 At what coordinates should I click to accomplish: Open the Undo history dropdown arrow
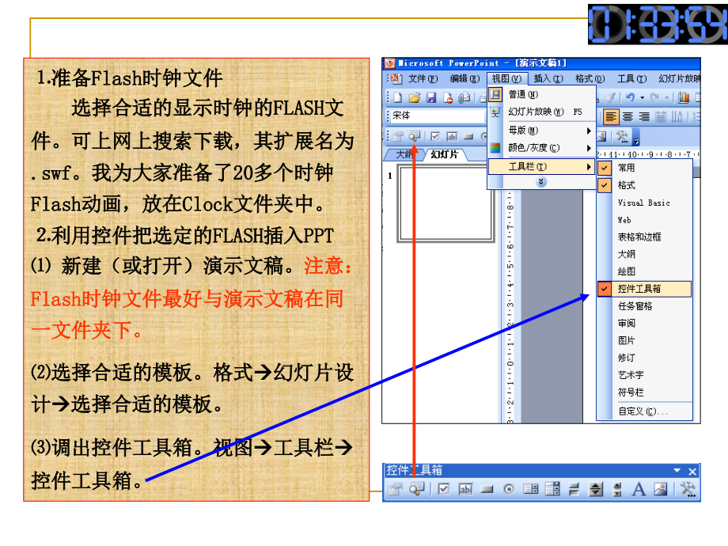point(642,97)
